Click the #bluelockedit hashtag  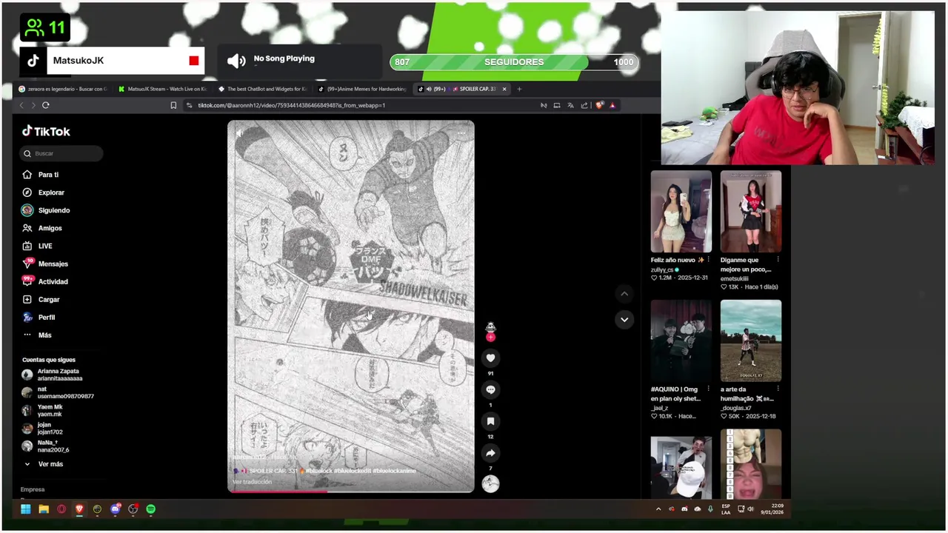pyautogui.click(x=353, y=471)
